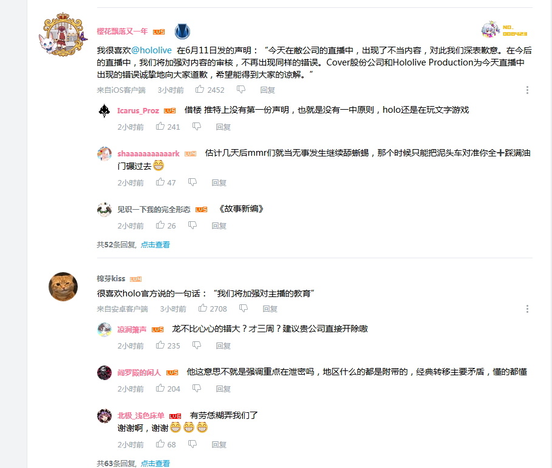Like 阎罗殿的闲人's reply with 204 likes

pyautogui.click(x=160, y=388)
